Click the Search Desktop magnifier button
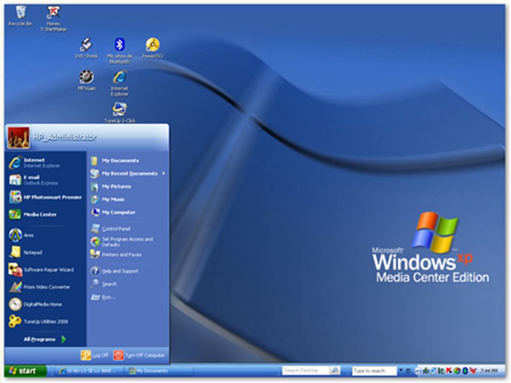The height and width of the screenshot is (383, 511). [x=335, y=371]
